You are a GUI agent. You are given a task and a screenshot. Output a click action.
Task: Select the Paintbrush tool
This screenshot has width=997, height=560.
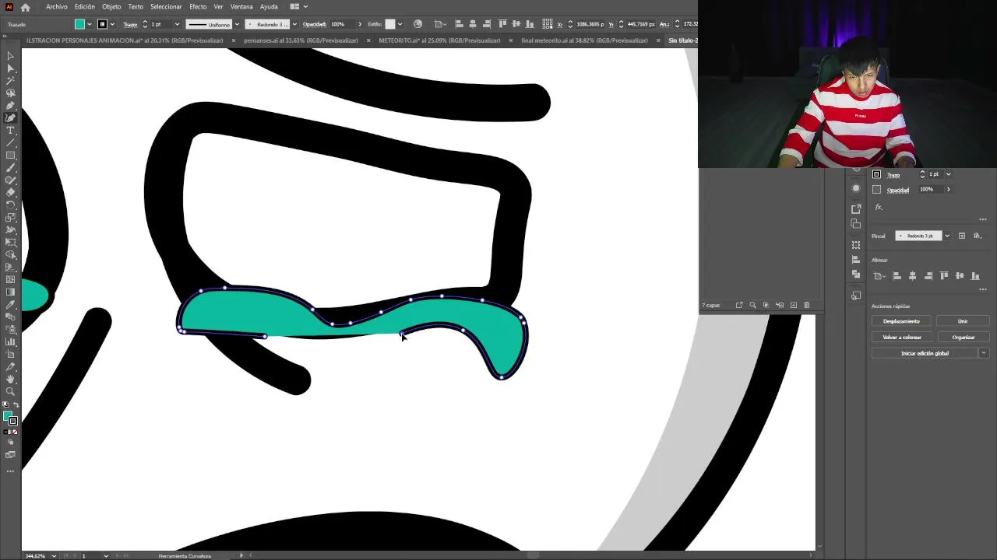pyautogui.click(x=10, y=168)
